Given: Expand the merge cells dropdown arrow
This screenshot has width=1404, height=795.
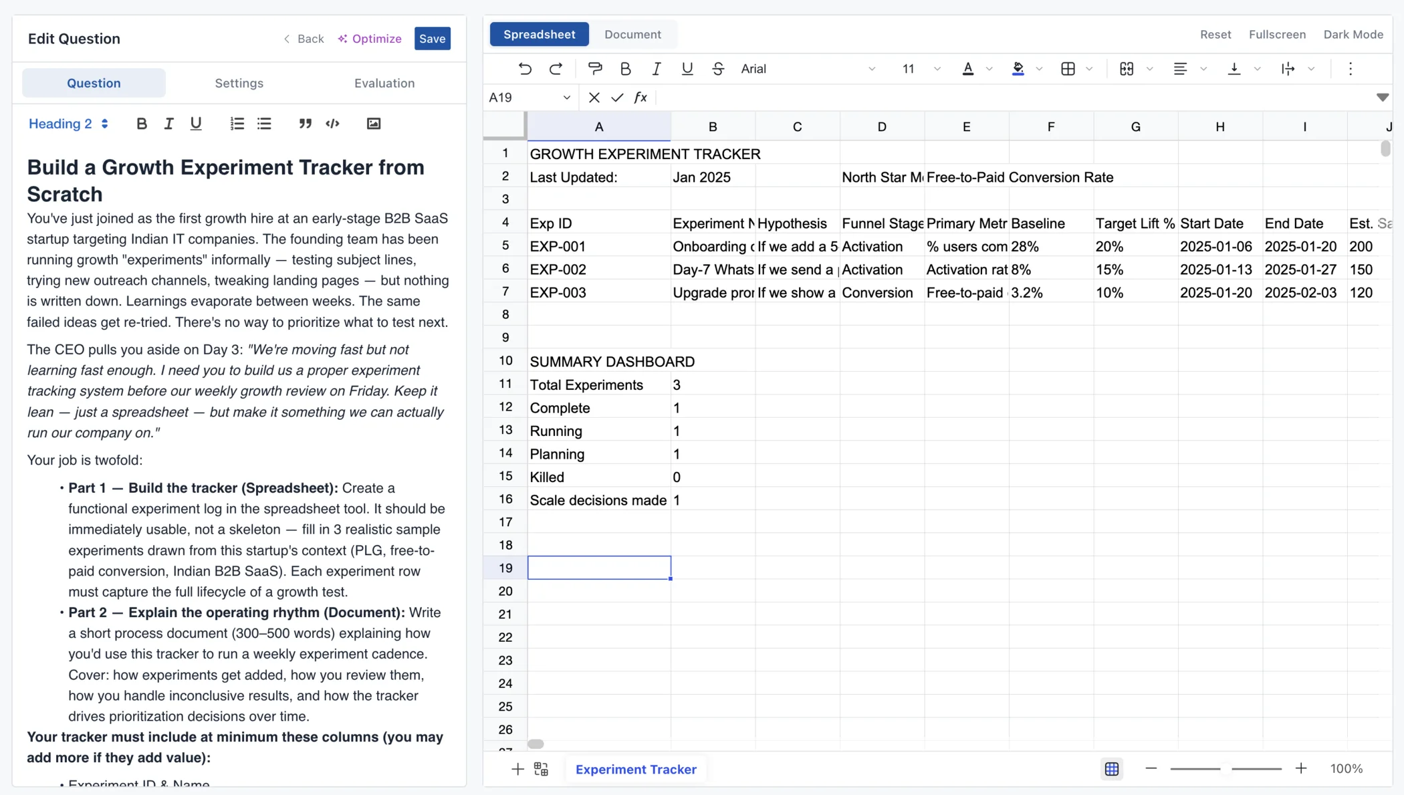Looking at the screenshot, I should [x=1149, y=69].
